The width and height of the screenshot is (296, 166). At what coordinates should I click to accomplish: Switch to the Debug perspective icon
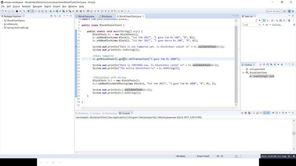click(x=293, y=11)
